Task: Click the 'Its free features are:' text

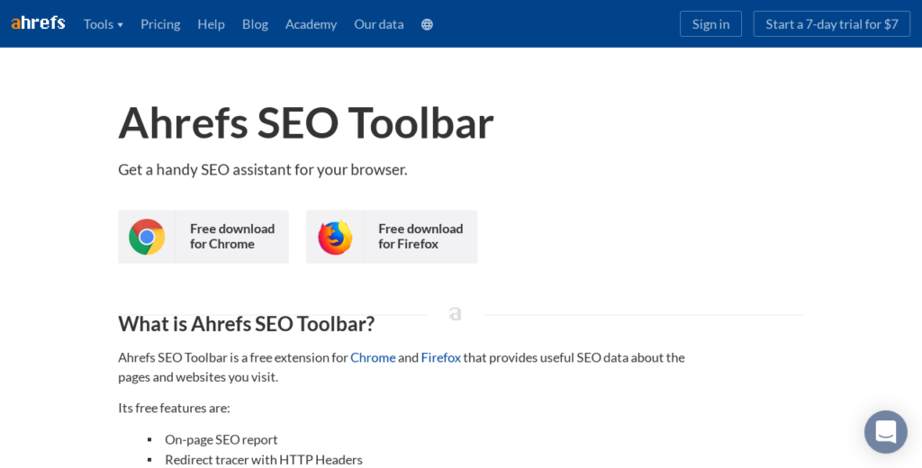Action: [174, 408]
